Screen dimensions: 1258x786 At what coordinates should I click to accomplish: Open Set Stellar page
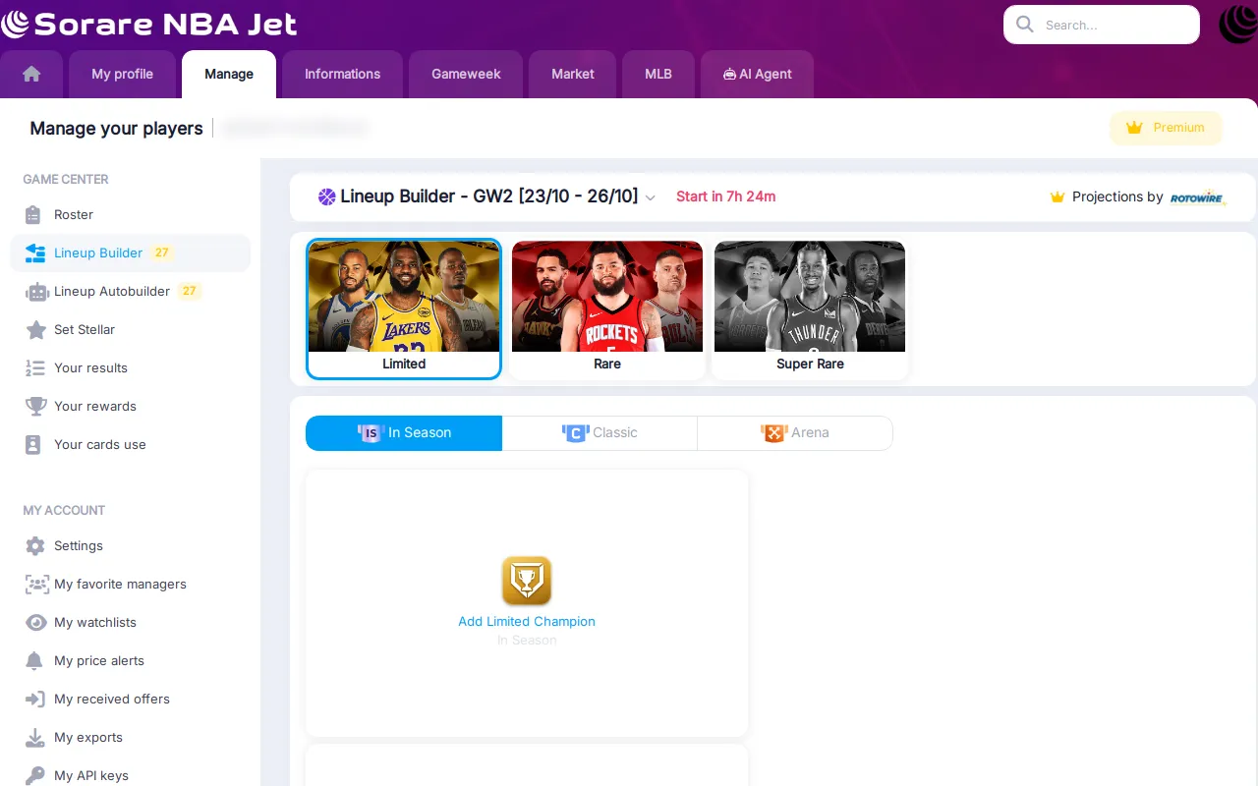(x=130, y=329)
